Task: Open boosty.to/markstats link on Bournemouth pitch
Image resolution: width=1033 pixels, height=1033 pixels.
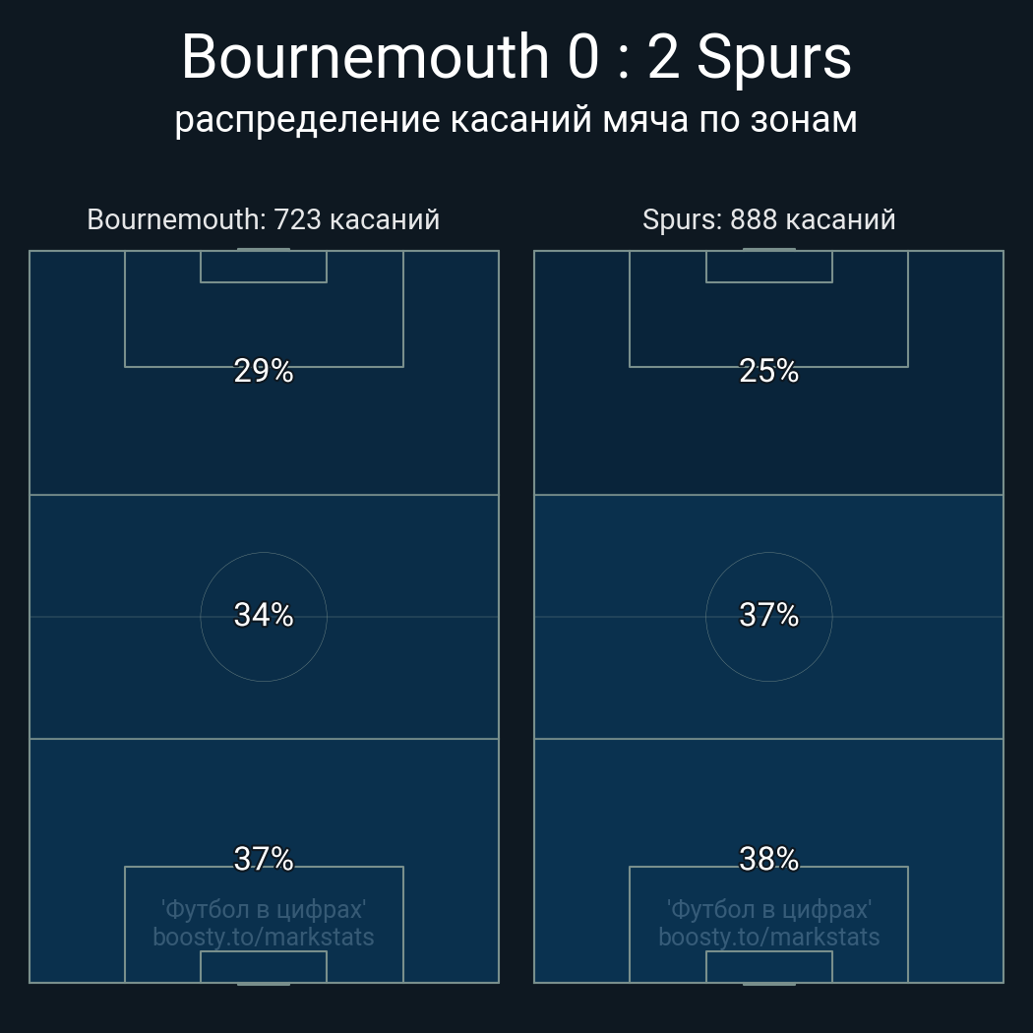Action: point(264,937)
